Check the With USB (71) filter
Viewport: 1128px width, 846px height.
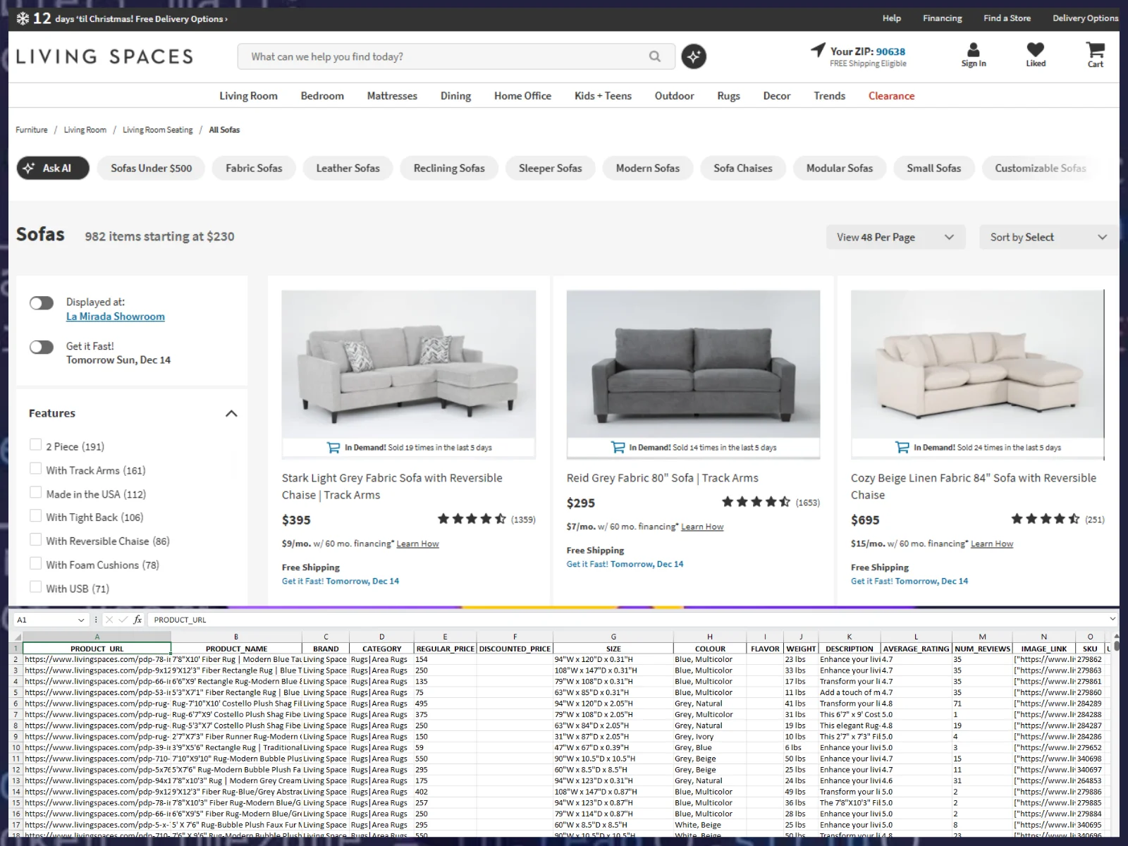[x=35, y=587]
